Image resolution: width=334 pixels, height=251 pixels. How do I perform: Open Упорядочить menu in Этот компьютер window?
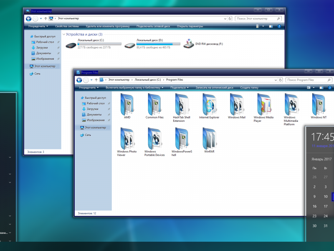coord(38,26)
